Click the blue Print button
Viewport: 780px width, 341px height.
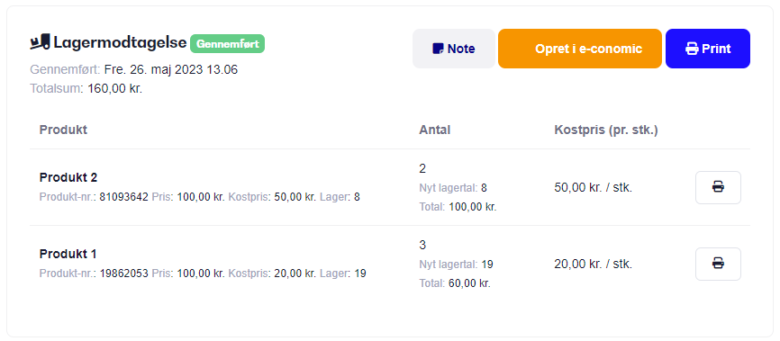point(707,49)
